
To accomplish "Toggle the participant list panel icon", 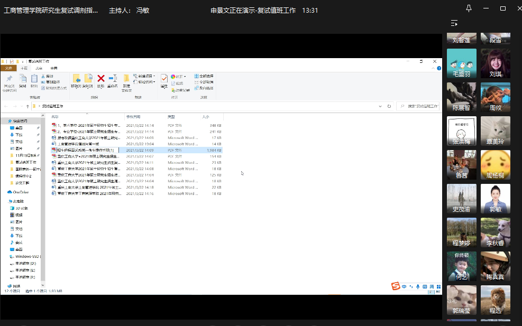I will pyautogui.click(x=454, y=23).
